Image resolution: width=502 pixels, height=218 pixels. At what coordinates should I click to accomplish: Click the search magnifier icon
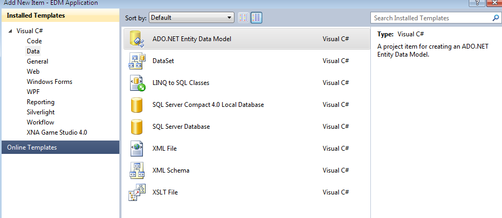(x=495, y=18)
